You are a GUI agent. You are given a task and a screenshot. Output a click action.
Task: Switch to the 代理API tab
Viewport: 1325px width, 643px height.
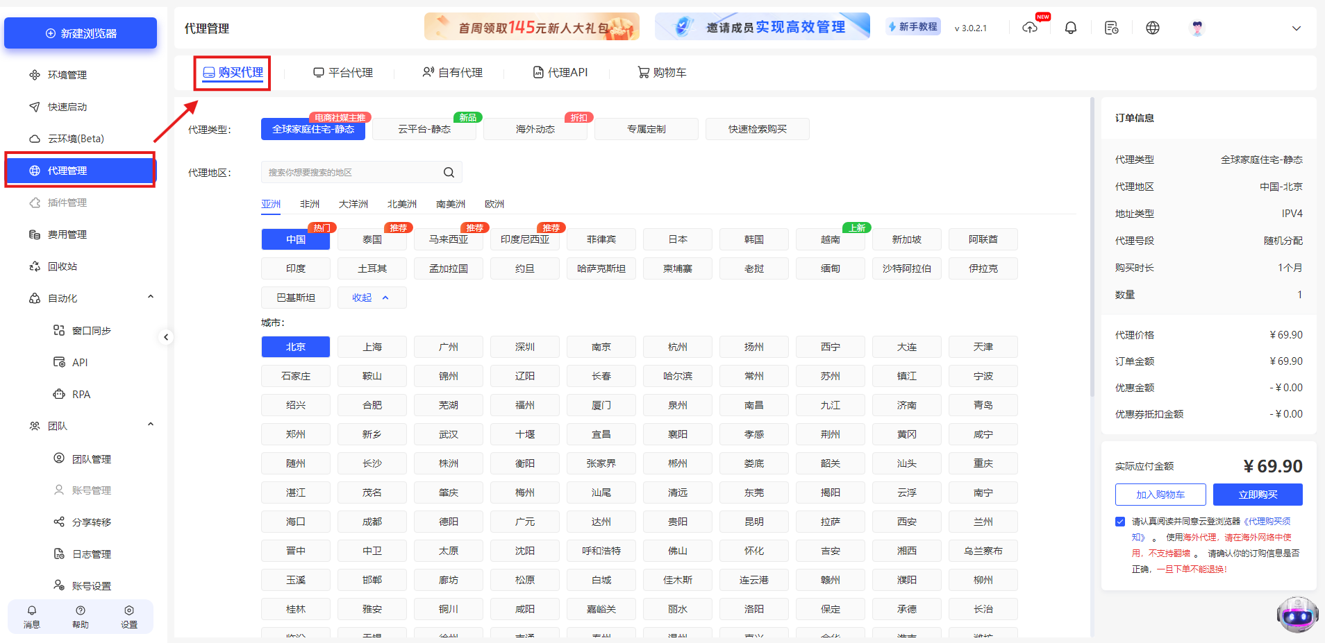pos(560,71)
